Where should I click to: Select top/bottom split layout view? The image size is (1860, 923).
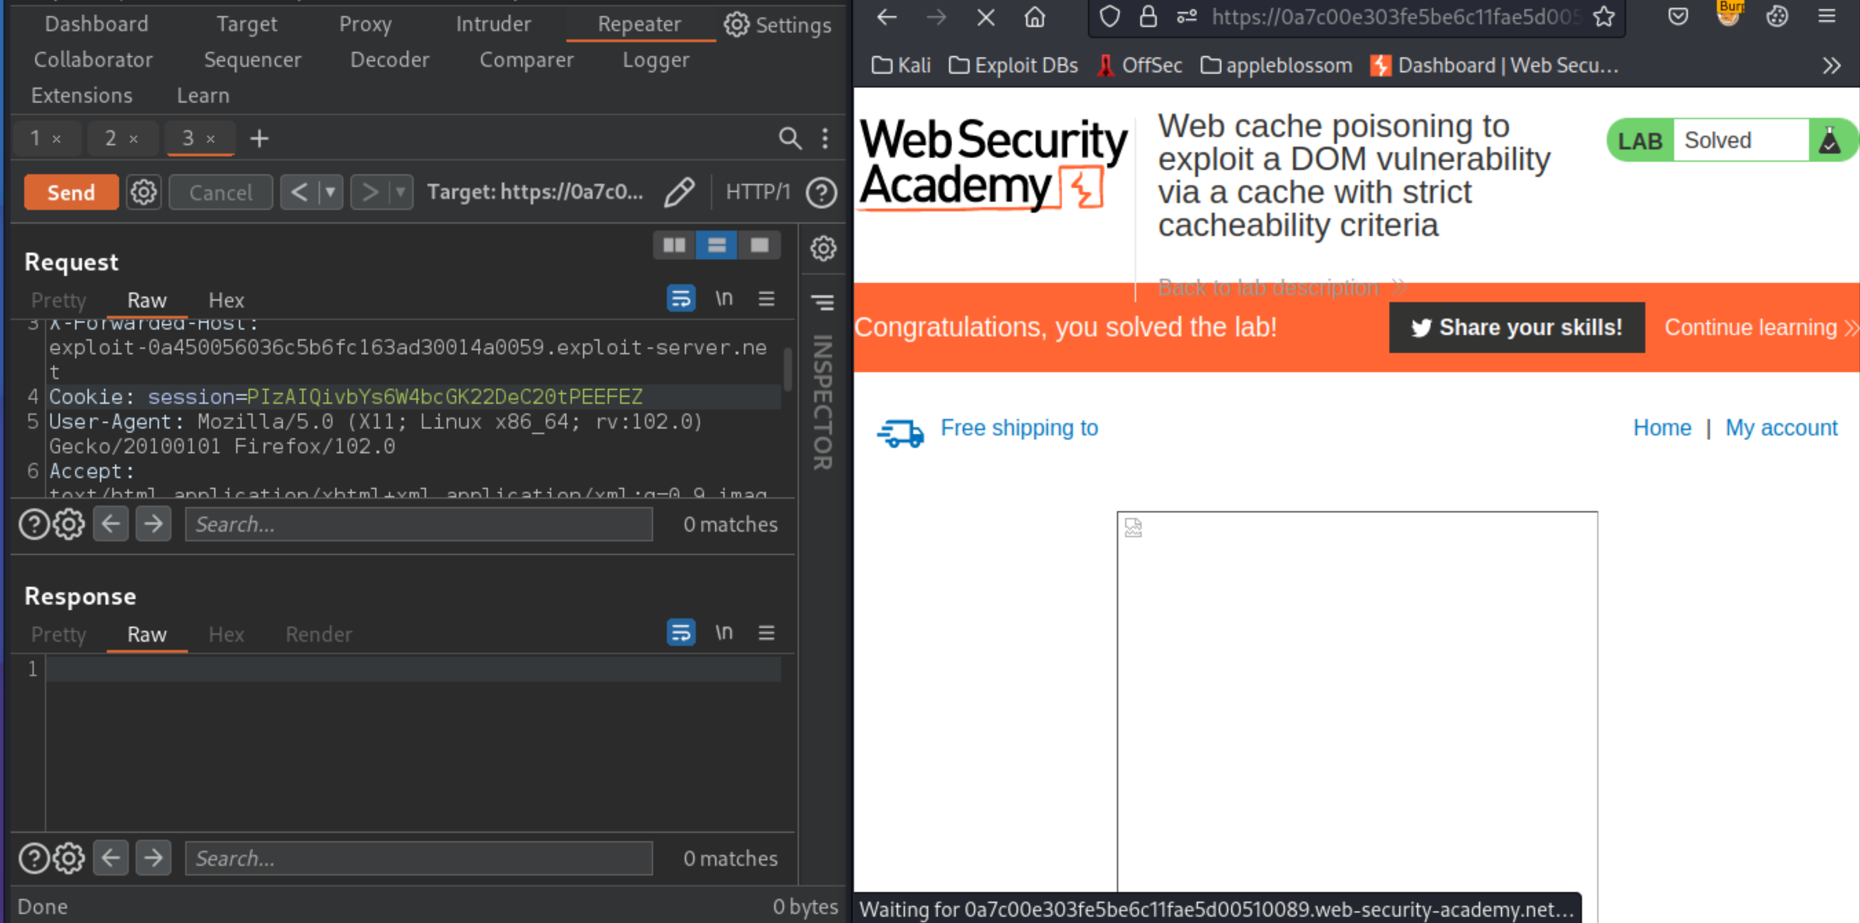click(x=716, y=245)
